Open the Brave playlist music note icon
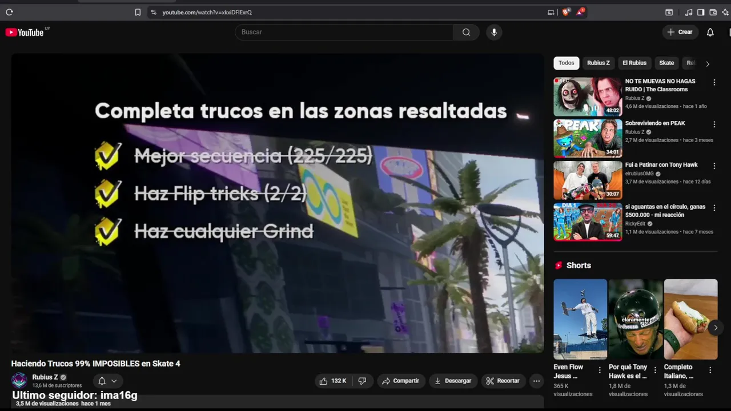This screenshot has width=731, height=411. 689,12
